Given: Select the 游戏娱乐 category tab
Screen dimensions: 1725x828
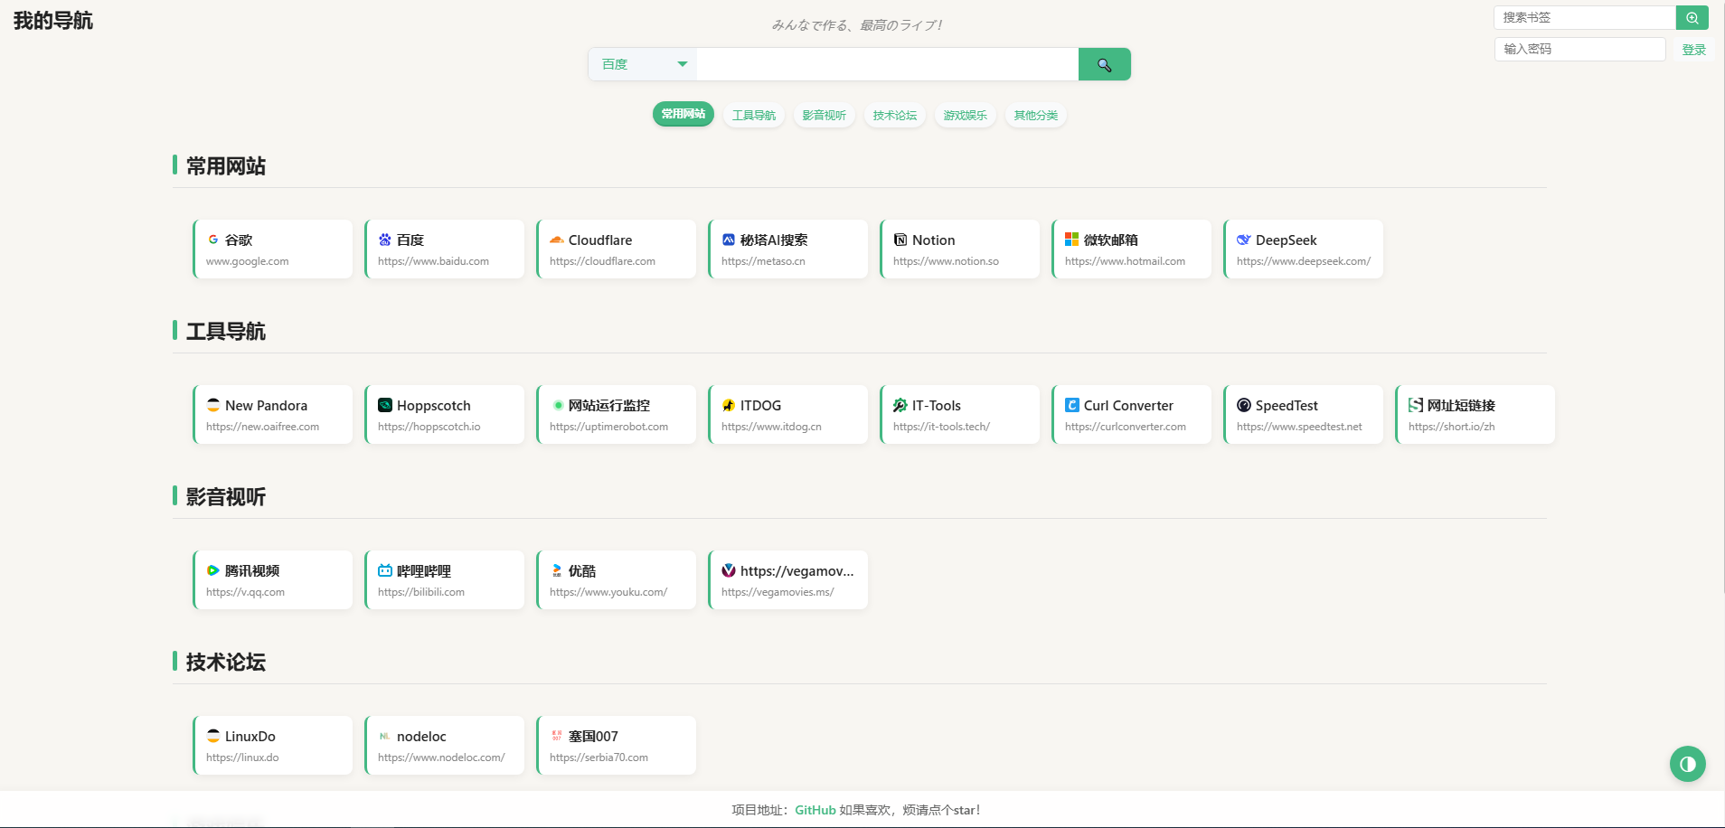Looking at the screenshot, I should (966, 115).
